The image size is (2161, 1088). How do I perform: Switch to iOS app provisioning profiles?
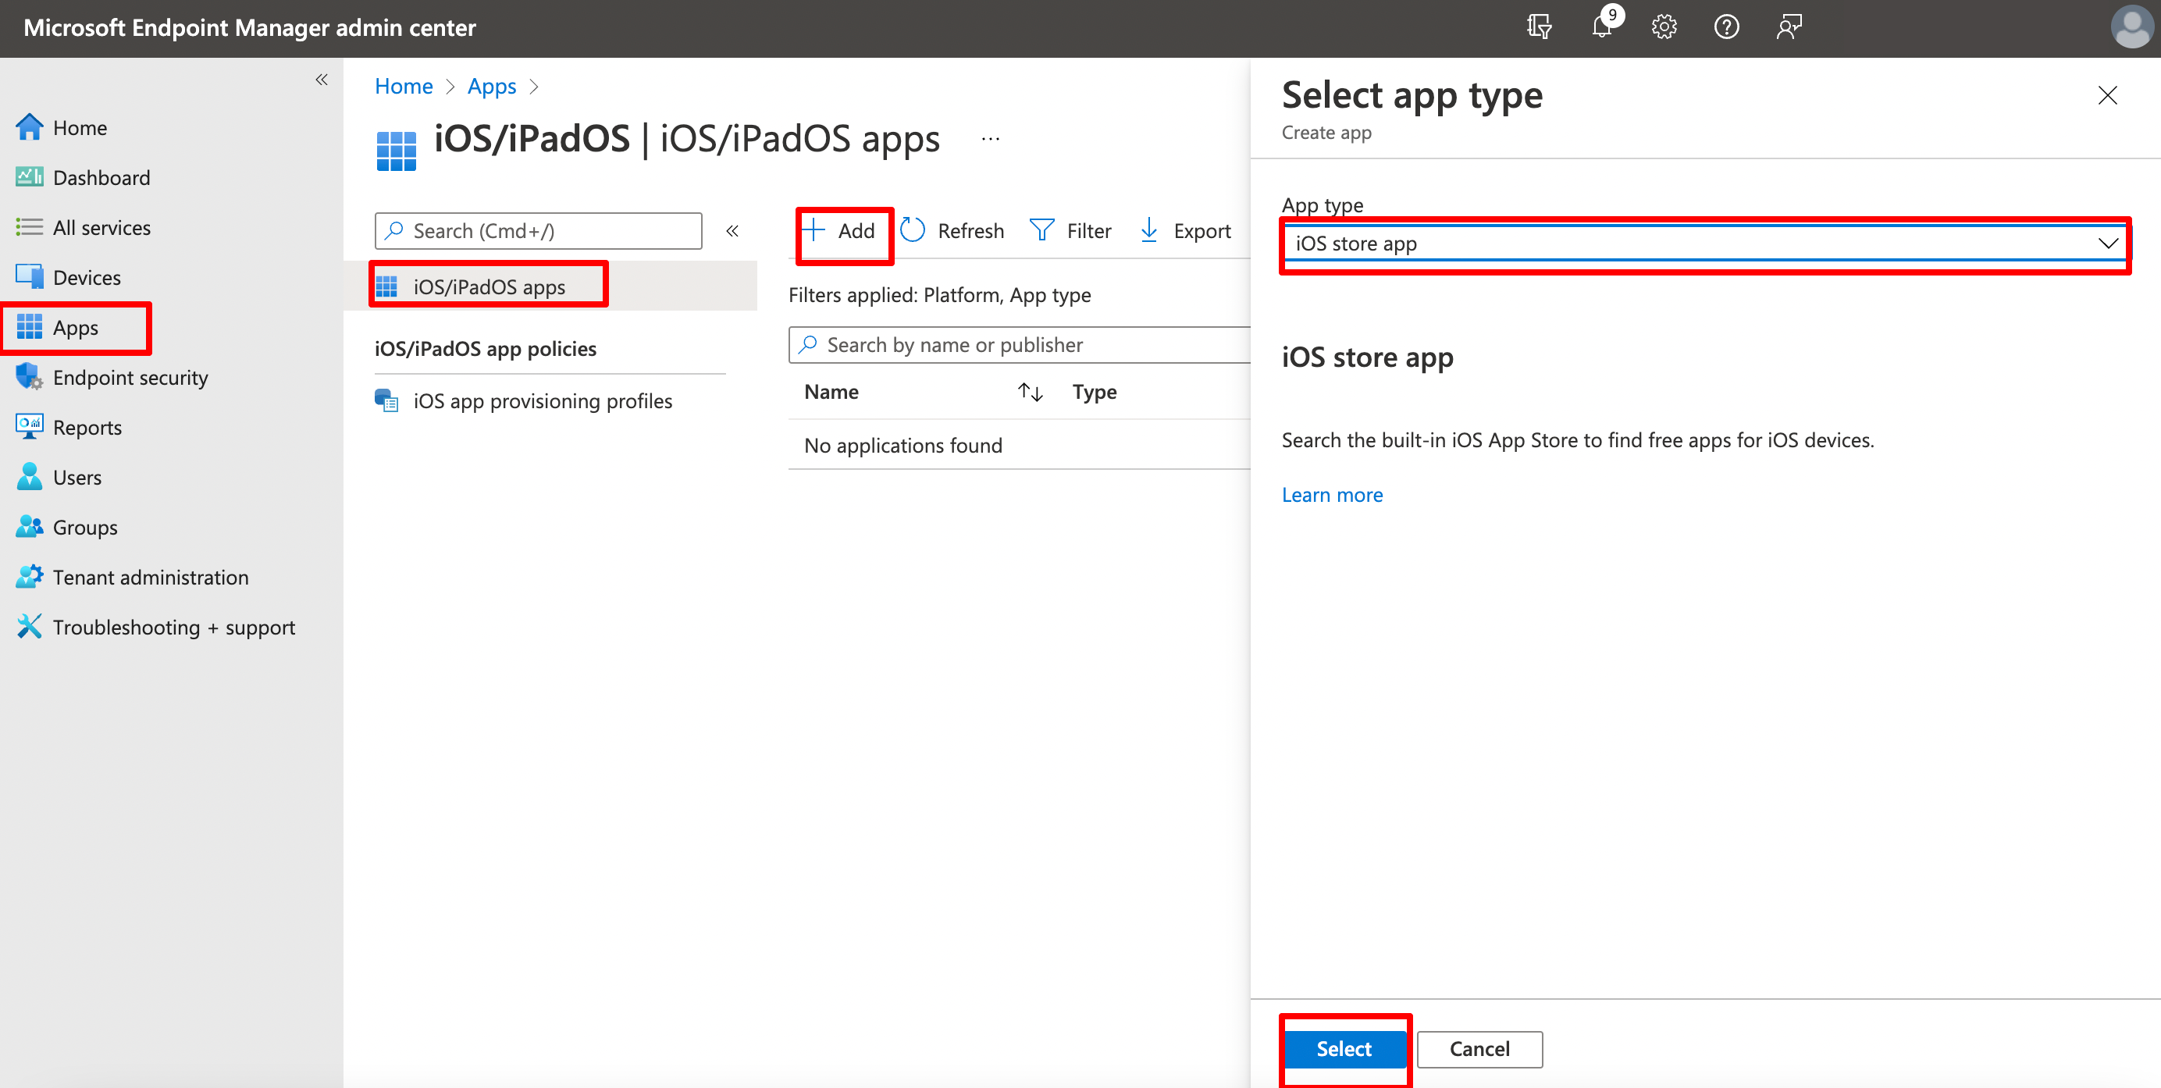coord(543,400)
